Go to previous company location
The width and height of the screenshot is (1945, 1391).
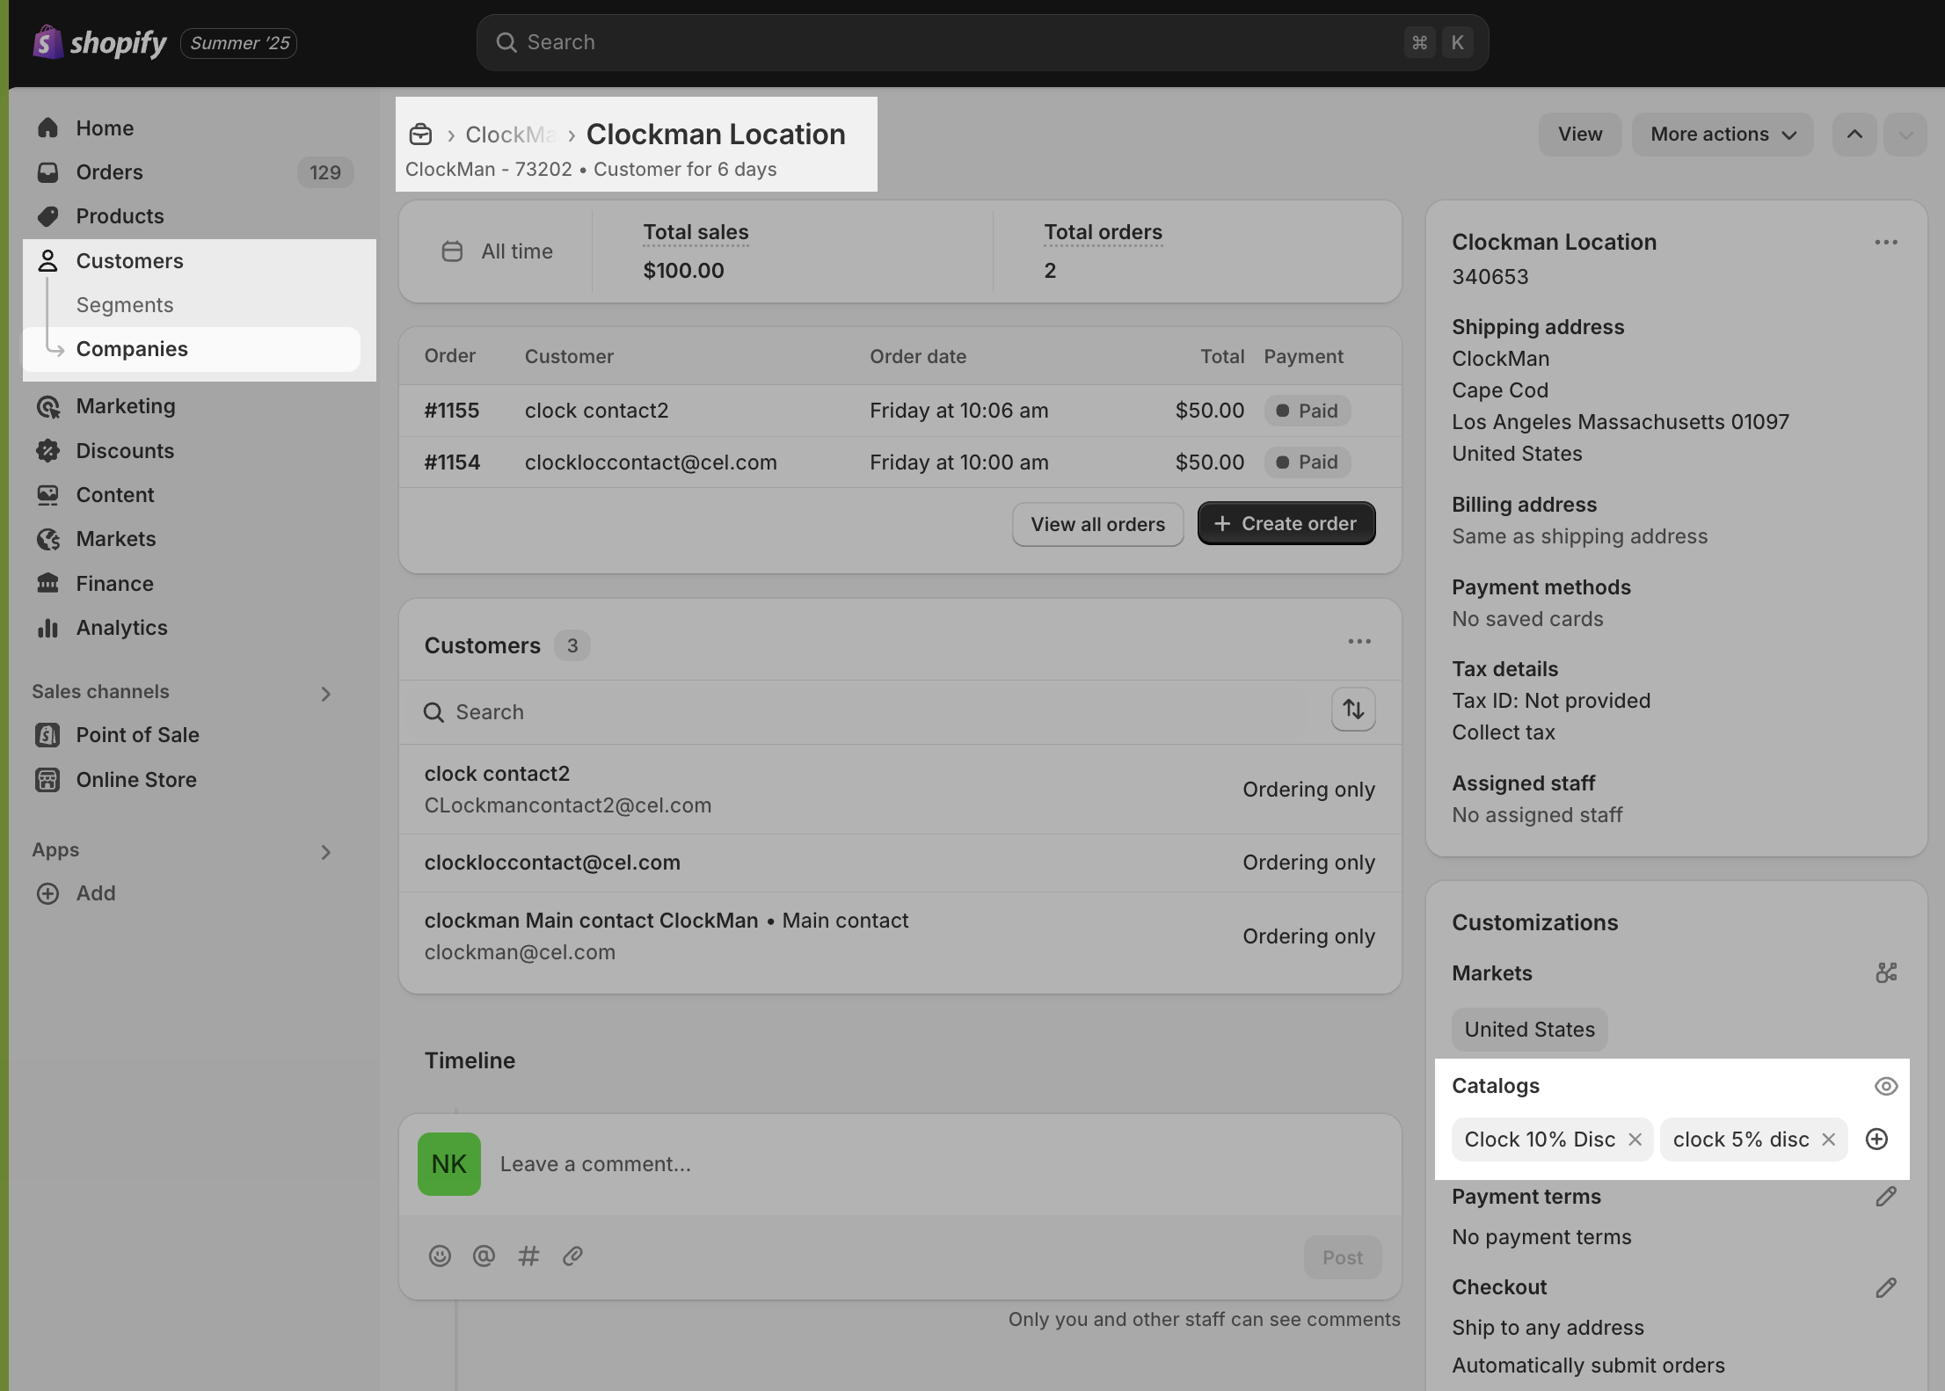tap(1854, 135)
